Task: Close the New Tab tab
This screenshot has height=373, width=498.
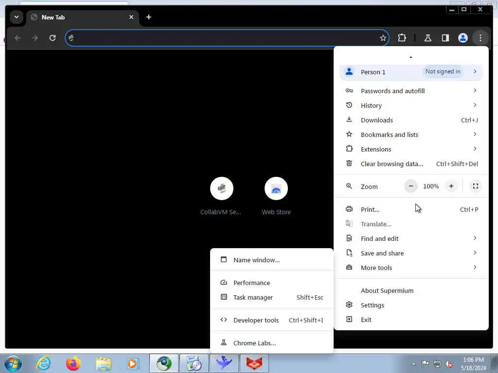Action: (x=131, y=17)
